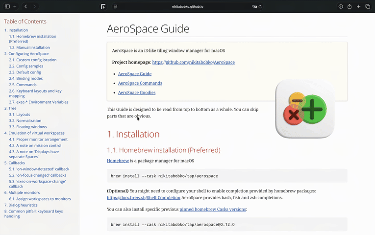Open the downloads icon

[x=341, y=6]
